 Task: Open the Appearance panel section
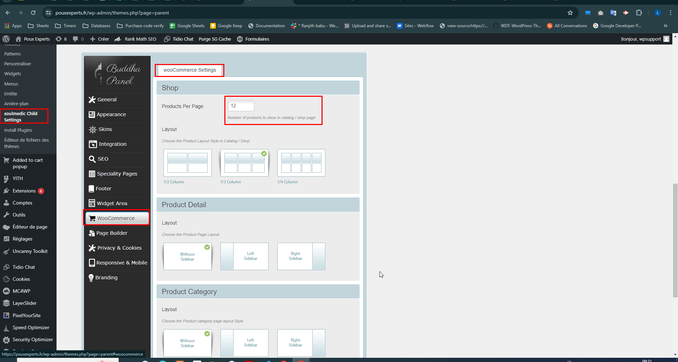117,114
